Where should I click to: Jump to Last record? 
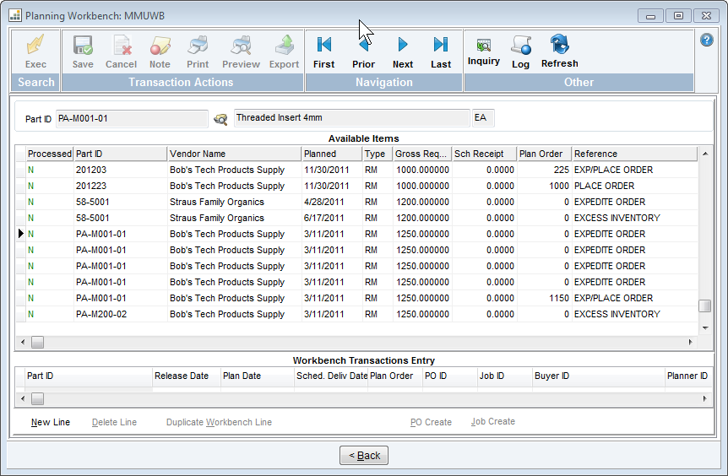(441, 52)
